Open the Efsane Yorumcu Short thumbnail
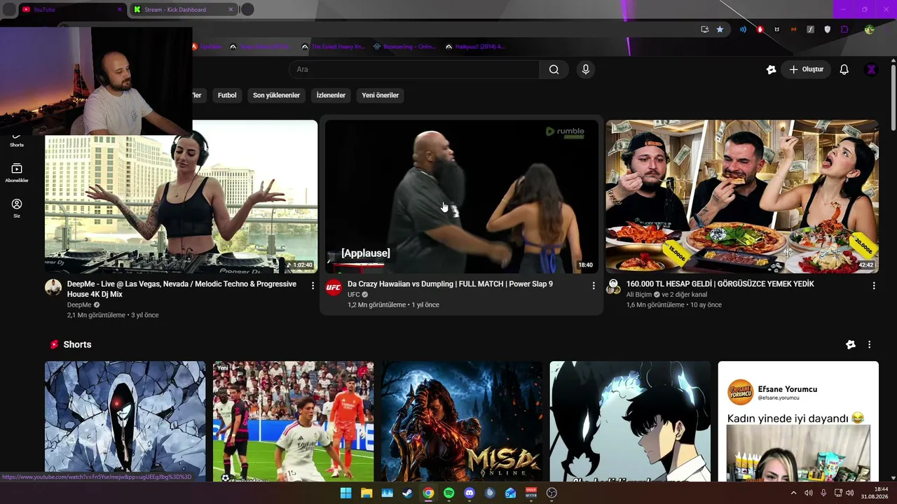Image resolution: width=897 pixels, height=504 pixels. [798, 421]
